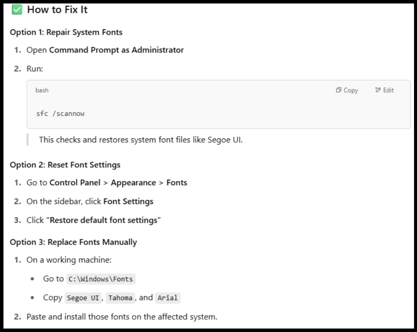417x332 pixels.
Task: Click the quote note about Segoe UI
Action: (x=141, y=140)
